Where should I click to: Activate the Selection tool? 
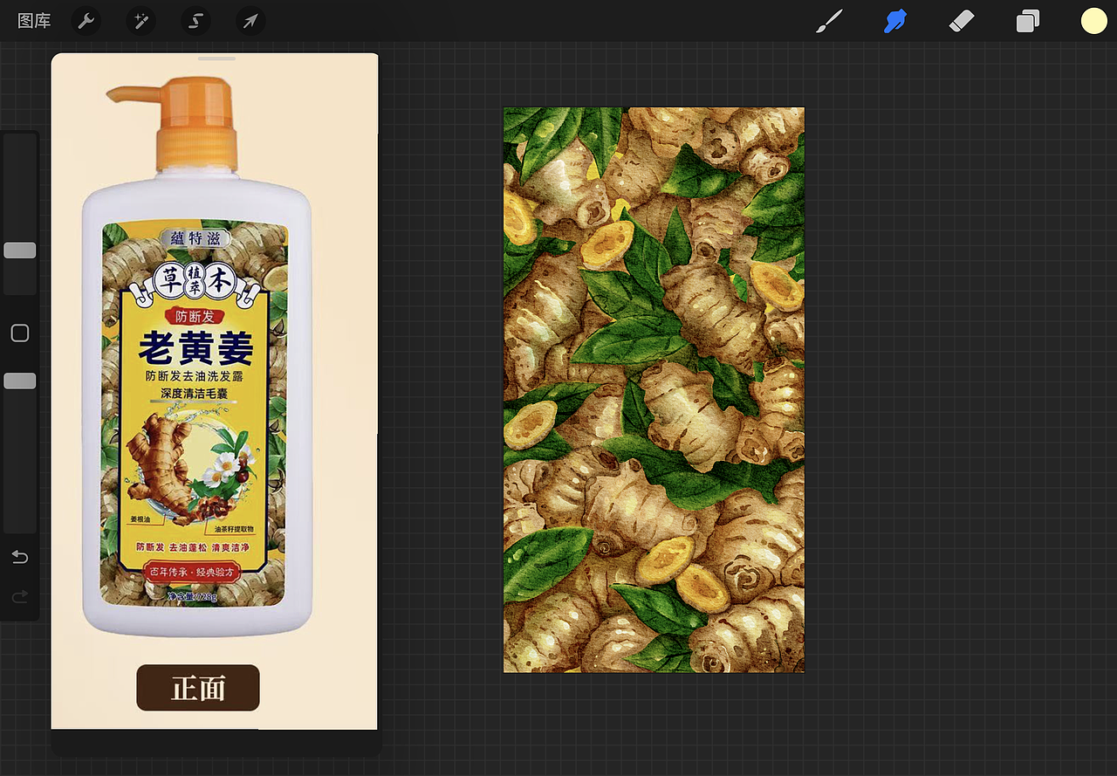coord(195,20)
